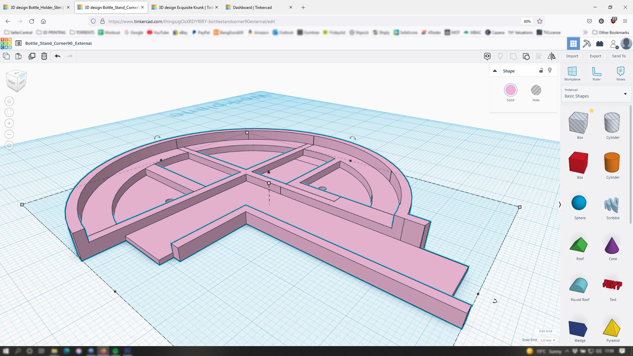Viewport: 633px width, 356px height.
Task: Toggle shape visibility lightbulb in Shape panel
Action: point(550,71)
